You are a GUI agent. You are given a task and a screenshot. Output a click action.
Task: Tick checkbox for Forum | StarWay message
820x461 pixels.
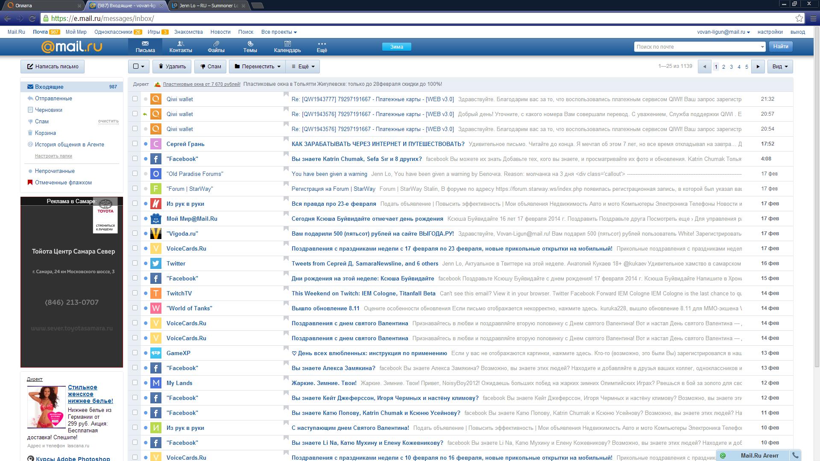point(135,188)
